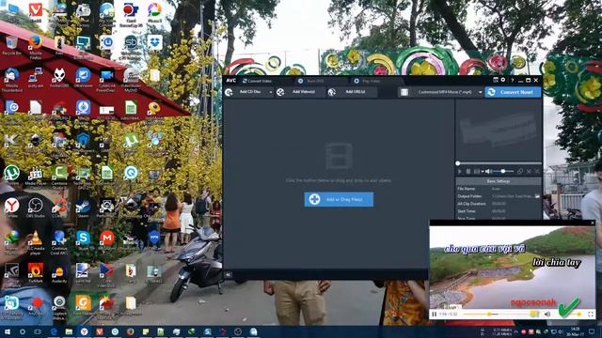The width and height of the screenshot is (602, 338).
Task: Open the Yandex browser desktop shortcut
Action: coord(11,208)
